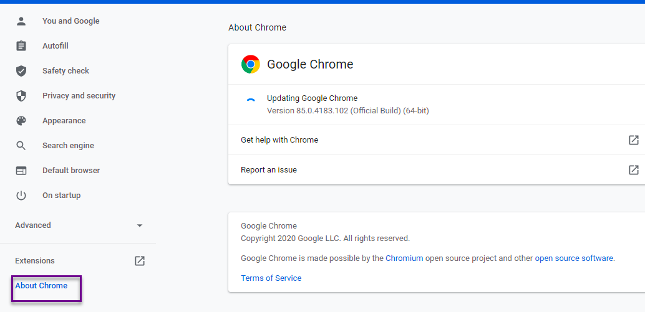Click the Report an issue row
This screenshot has height=312, width=645.
tap(269, 170)
